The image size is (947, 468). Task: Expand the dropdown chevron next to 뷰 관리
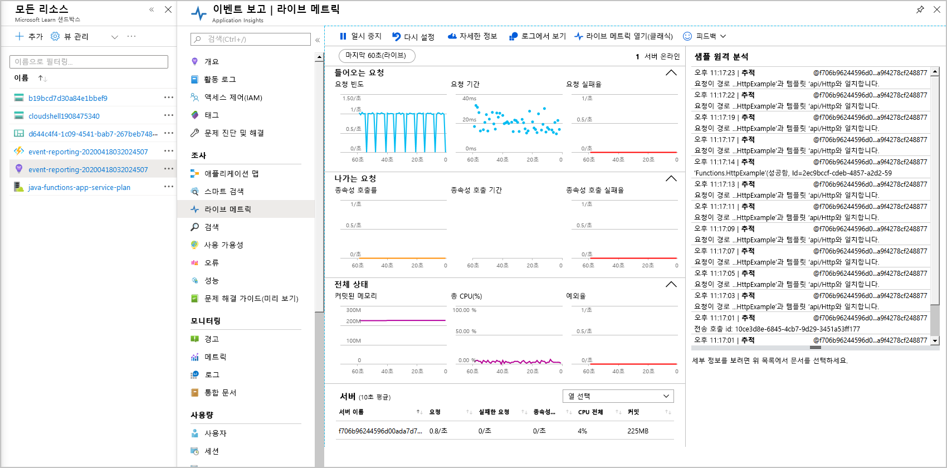[x=115, y=37]
